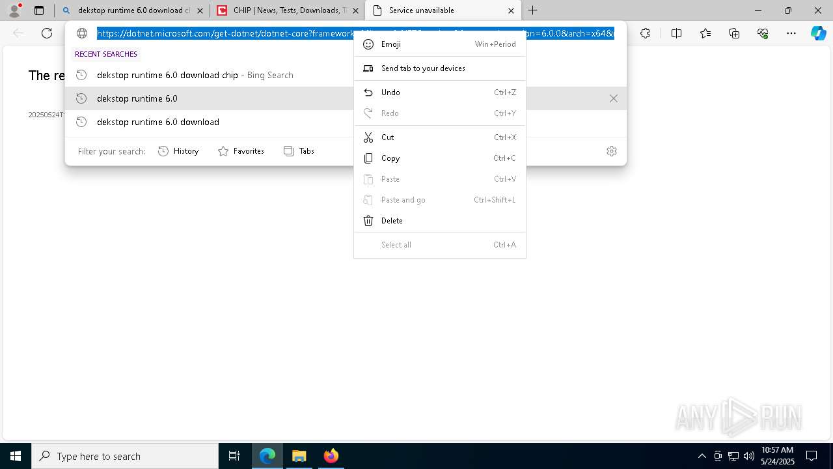
Task: Choose Send tab to your devices
Action: pos(440,68)
